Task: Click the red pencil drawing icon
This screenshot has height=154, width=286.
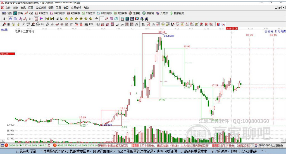Action: point(4,24)
